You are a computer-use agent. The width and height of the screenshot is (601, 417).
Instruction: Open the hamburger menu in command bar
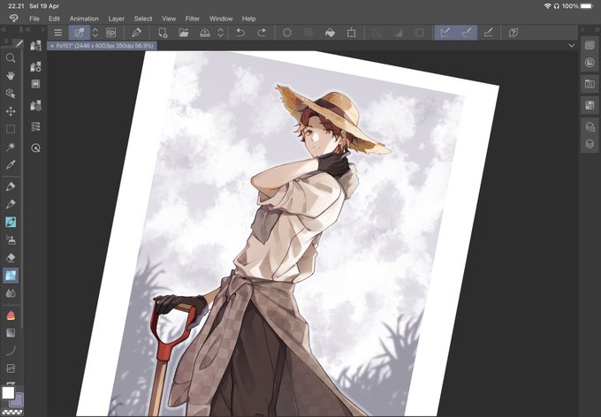(x=57, y=33)
